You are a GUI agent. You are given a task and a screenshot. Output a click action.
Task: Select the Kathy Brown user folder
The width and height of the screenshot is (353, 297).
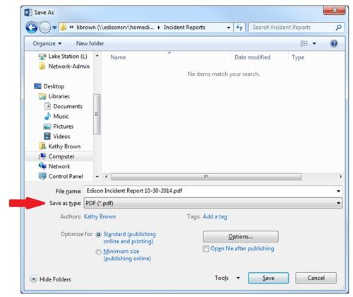click(59, 146)
